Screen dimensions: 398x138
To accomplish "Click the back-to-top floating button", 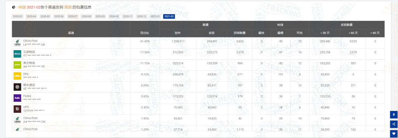I will (394, 115).
